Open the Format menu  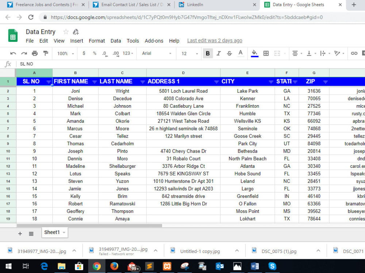[x=97, y=41]
